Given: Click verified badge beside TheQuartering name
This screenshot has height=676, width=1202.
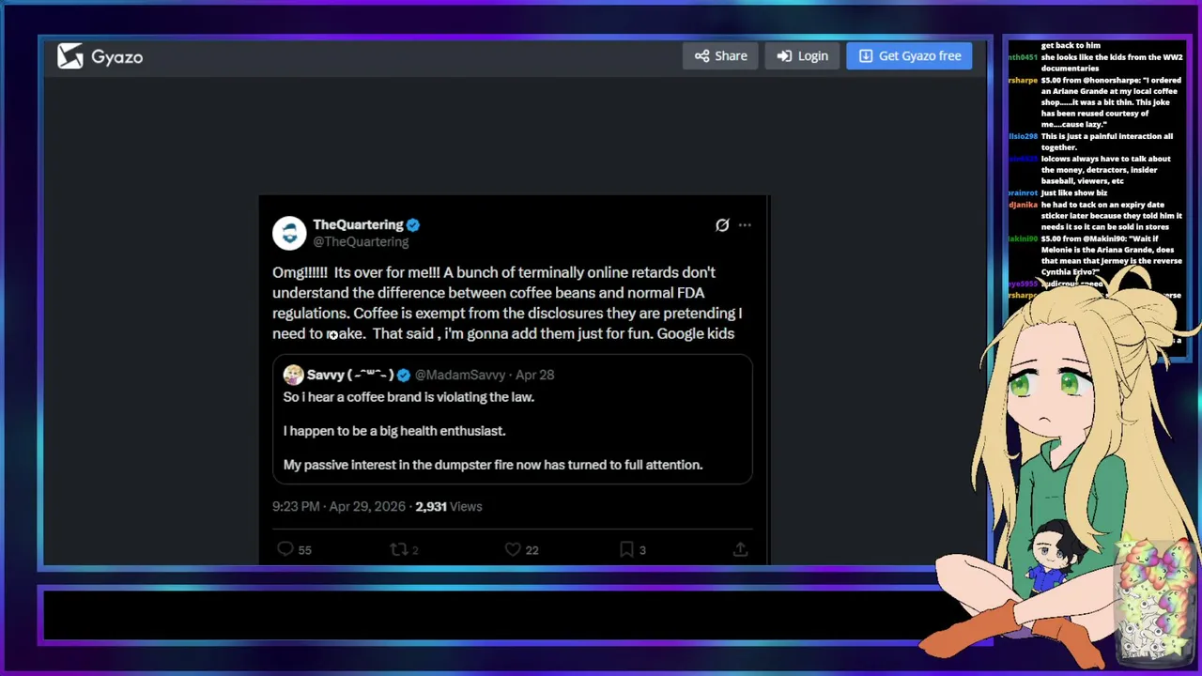Looking at the screenshot, I should coord(413,224).
